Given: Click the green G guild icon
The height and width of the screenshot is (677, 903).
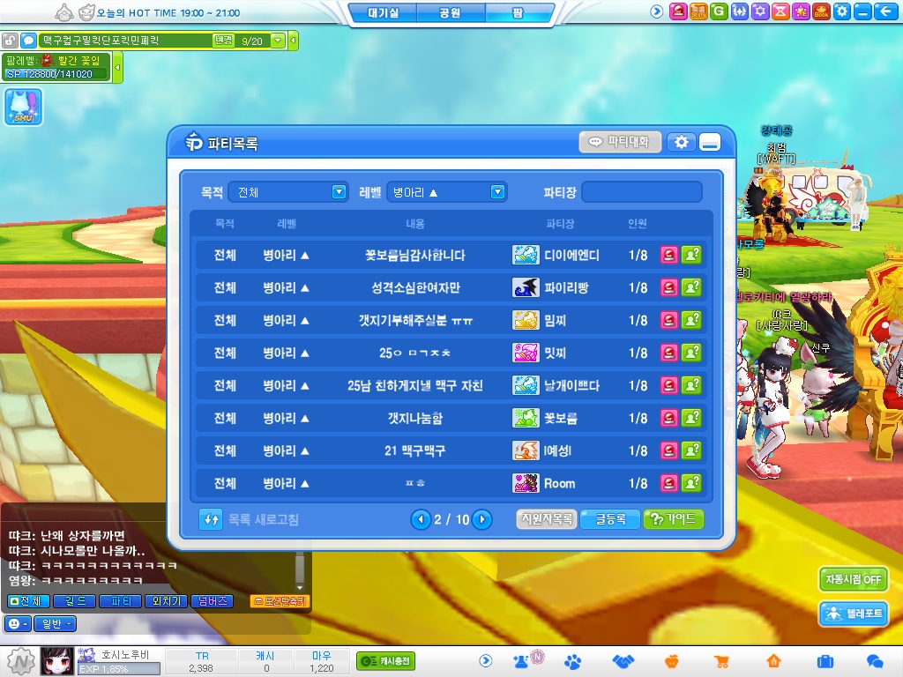Looking at the screenshot, I should coord(719,11).
